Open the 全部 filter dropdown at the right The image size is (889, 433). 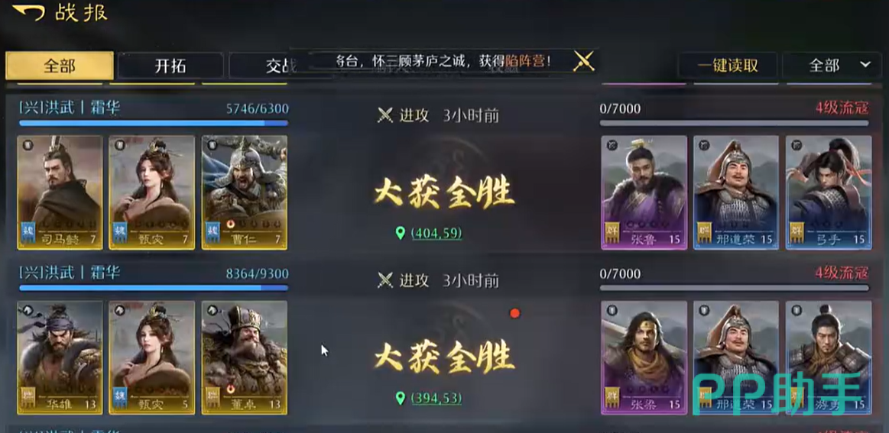click(835, 65)
